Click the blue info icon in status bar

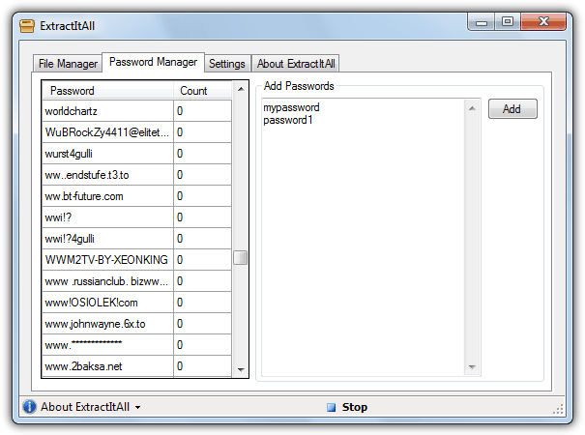pos(29,407)
